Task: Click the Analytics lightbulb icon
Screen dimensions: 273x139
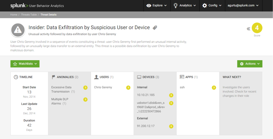Action: 176,5
